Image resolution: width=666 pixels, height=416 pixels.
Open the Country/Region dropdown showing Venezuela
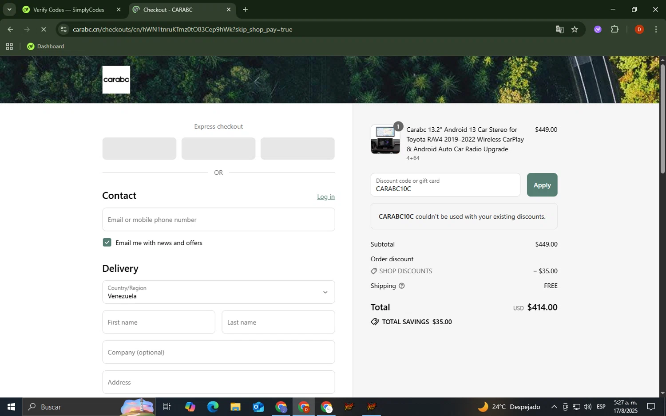[x=218, y=292]
